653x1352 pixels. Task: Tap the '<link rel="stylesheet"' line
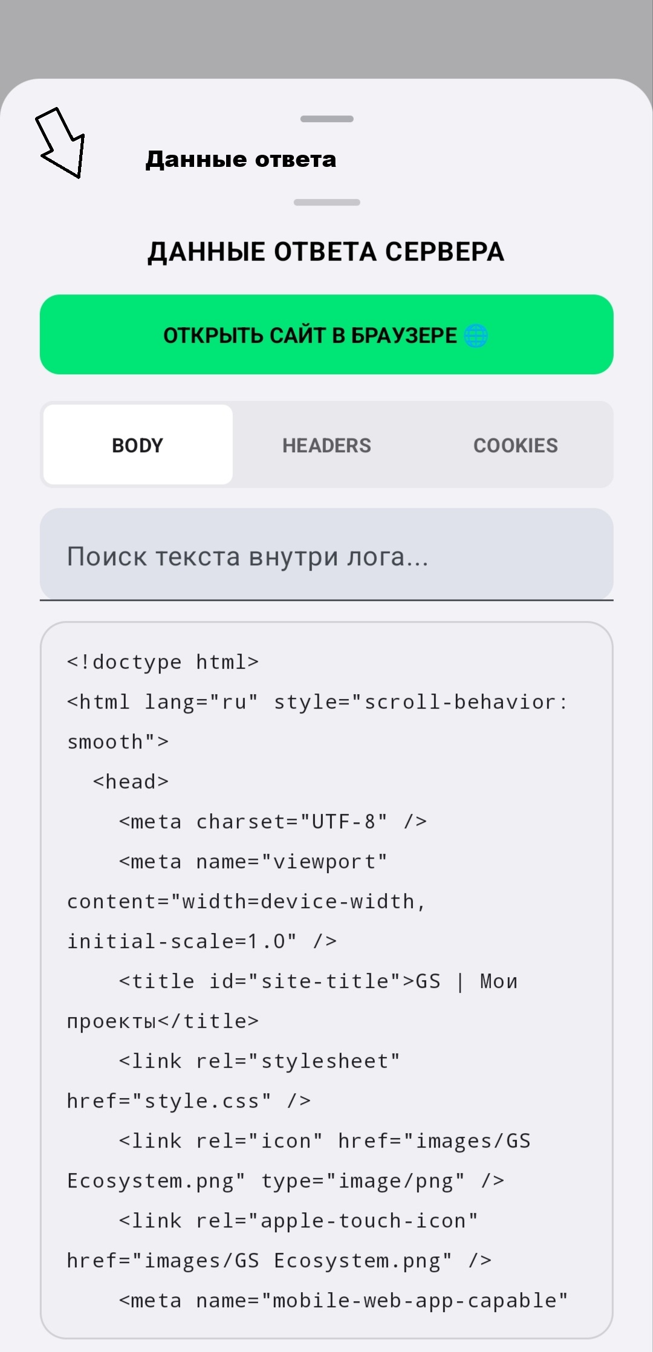coord(259,1061)
